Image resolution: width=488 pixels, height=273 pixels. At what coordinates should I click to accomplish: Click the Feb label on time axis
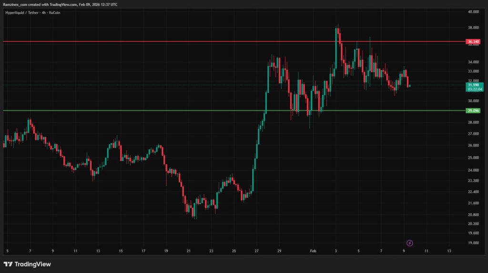click(x=313, y=250)
